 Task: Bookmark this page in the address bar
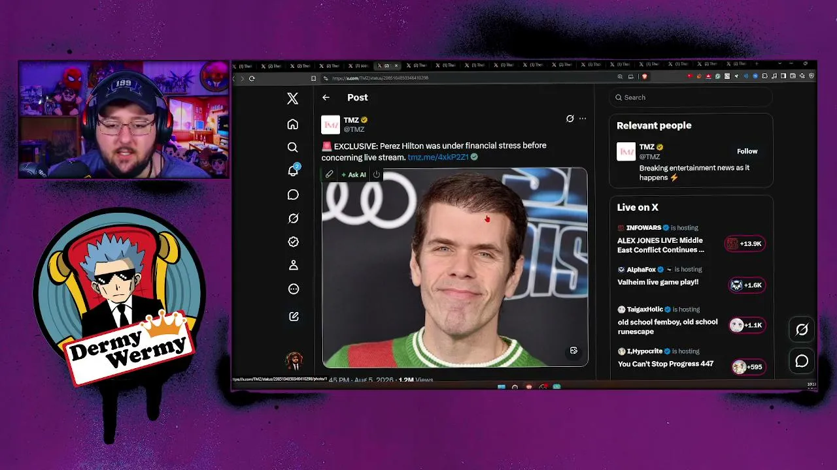click(x=313, y=78)
